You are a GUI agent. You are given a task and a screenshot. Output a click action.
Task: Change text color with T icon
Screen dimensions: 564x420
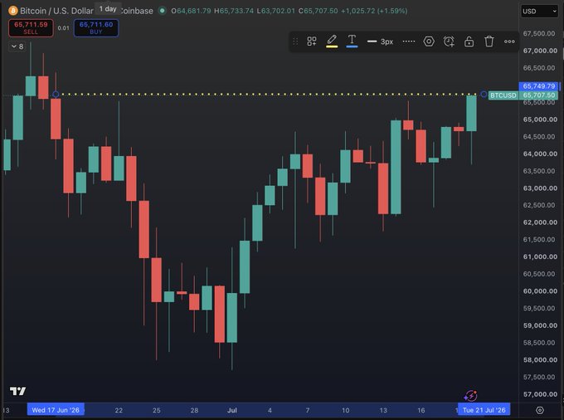[x=352, y=41]
